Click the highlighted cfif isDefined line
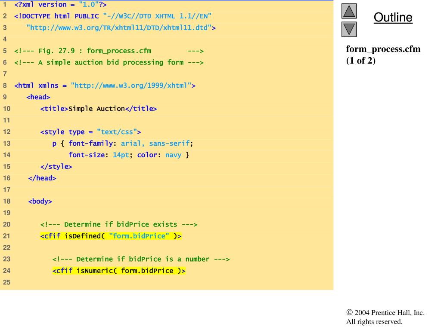Screen dimensions: 441x330 pos(111,236)
